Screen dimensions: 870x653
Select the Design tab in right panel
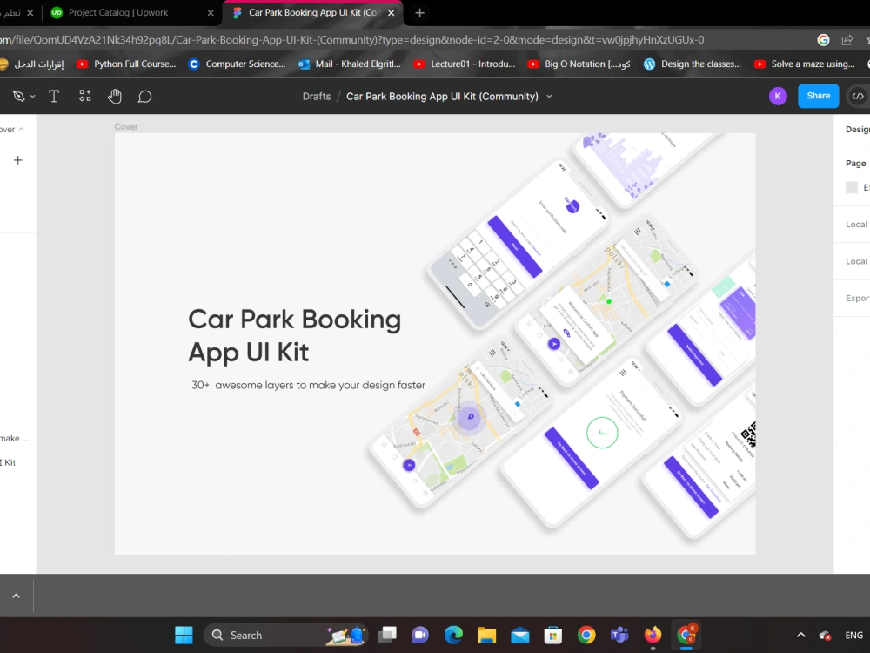point(856,129)
